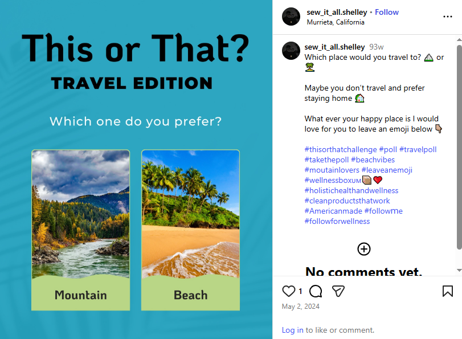
Task: Save the post with the bookmark icon
Action: (x=448, y=291)
